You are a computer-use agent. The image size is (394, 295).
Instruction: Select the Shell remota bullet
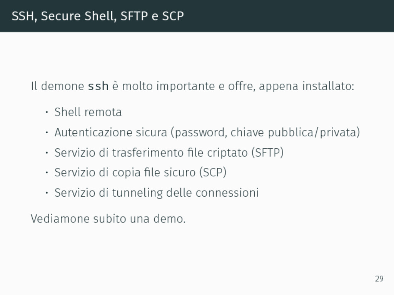tap(88, 112)
